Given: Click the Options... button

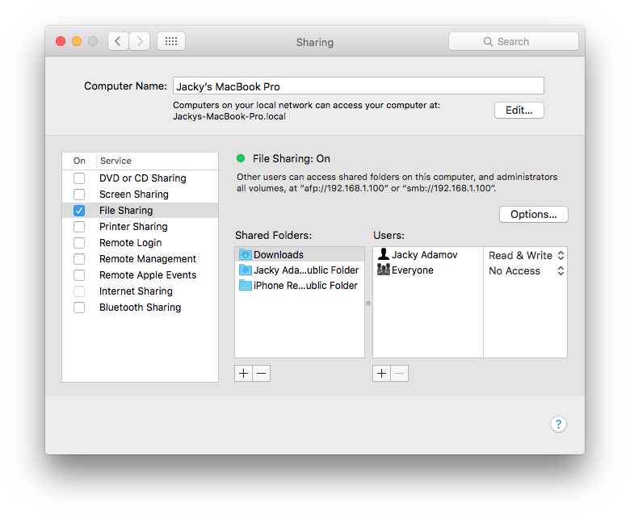Looking at the screenshot, I should [533, 215].
